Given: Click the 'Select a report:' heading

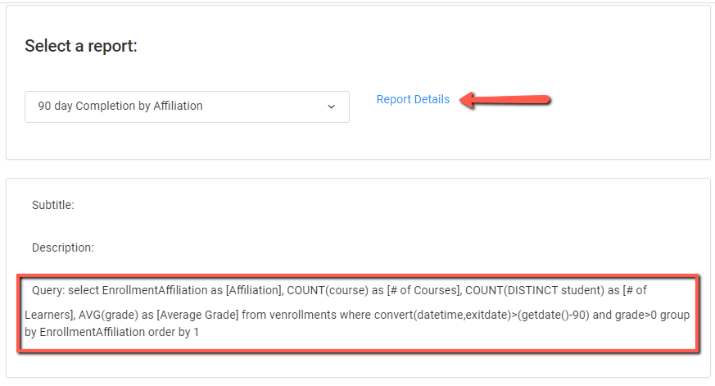Looking at the screenshot, I should (x=81, y=46).
